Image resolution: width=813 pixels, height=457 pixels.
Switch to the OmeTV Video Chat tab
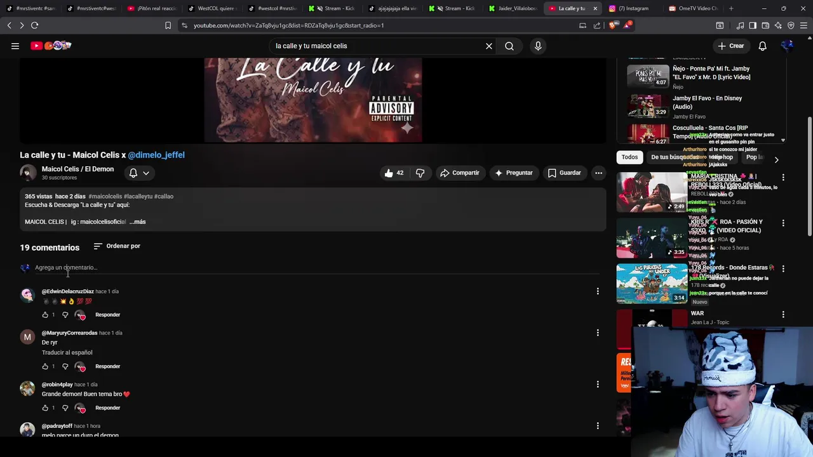pyautogui.click(x=692, y=8)
